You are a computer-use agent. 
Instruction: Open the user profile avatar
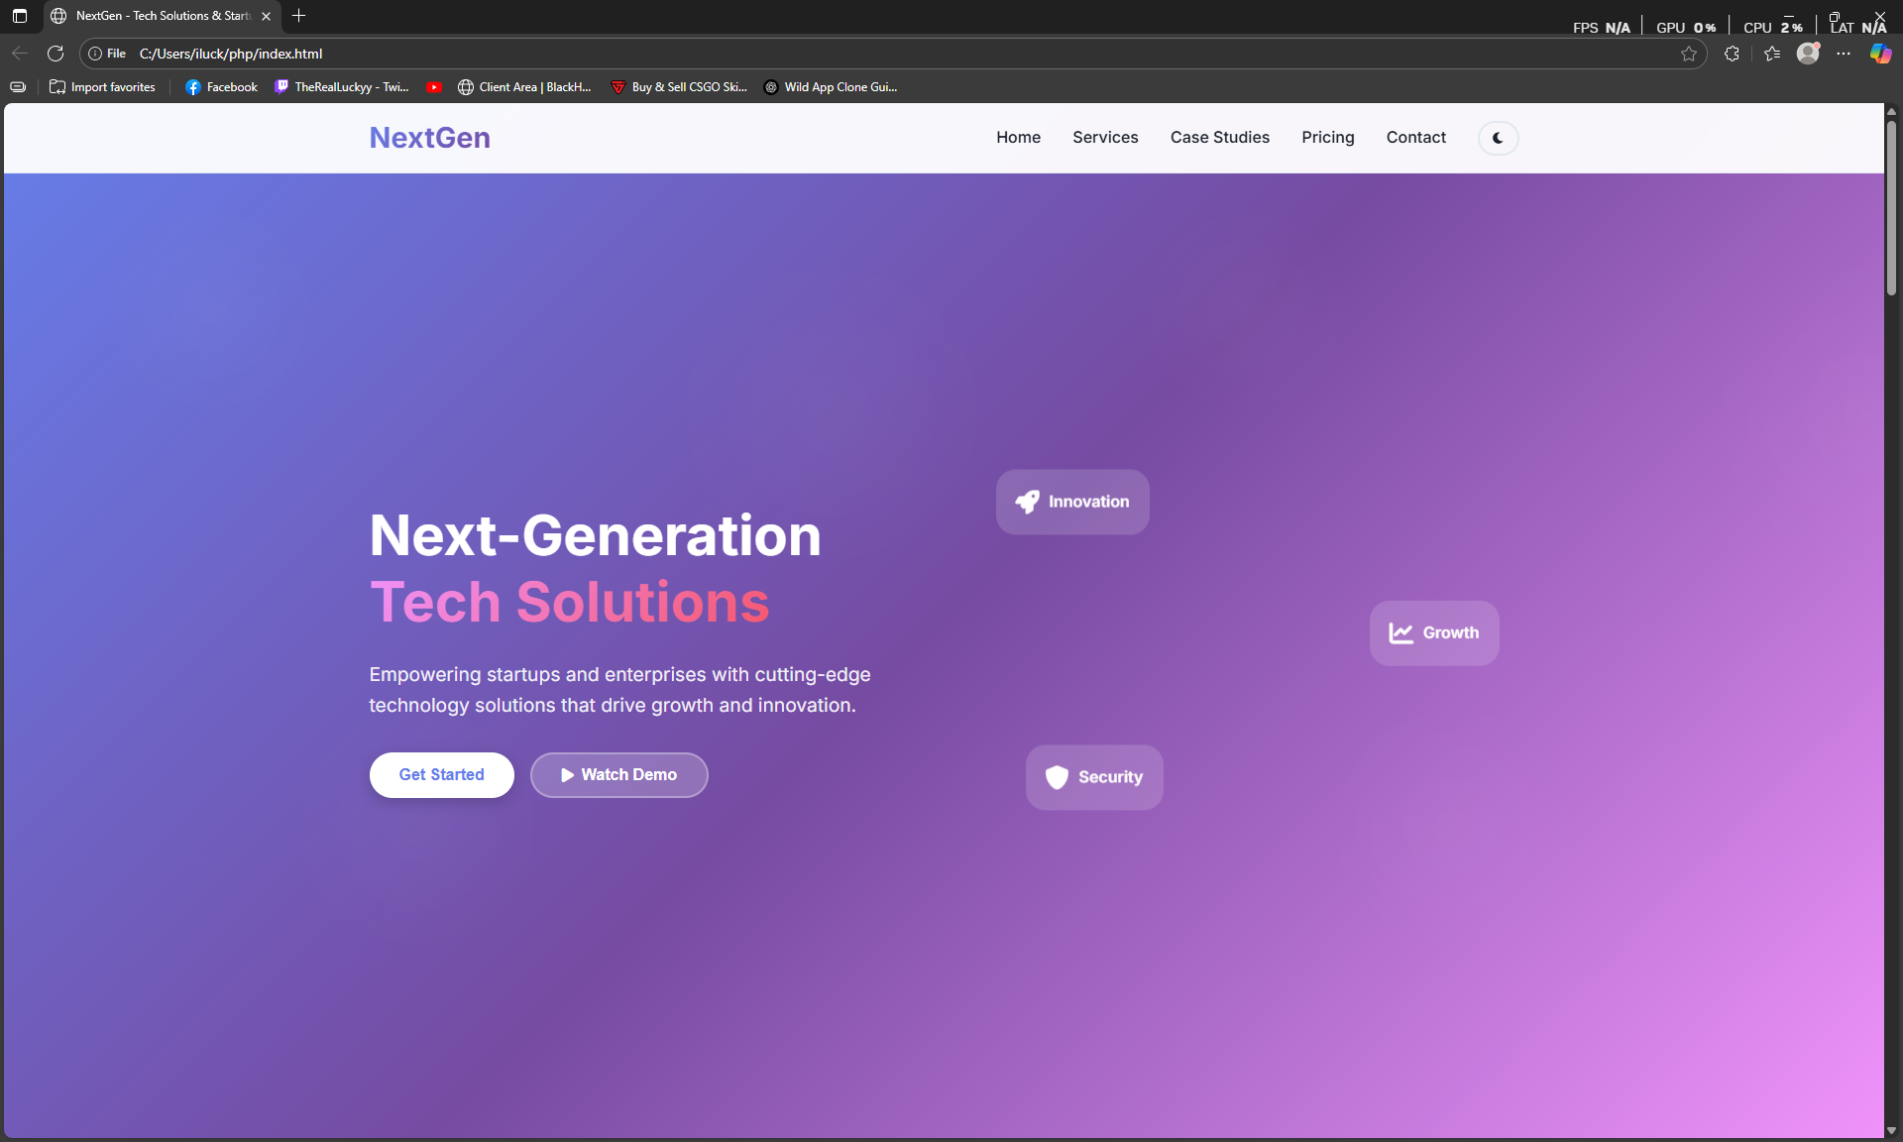coord(1808,54)
